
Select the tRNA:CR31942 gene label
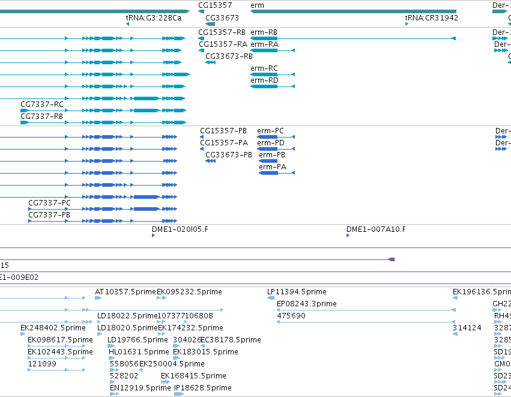click(x=432, y=17)
